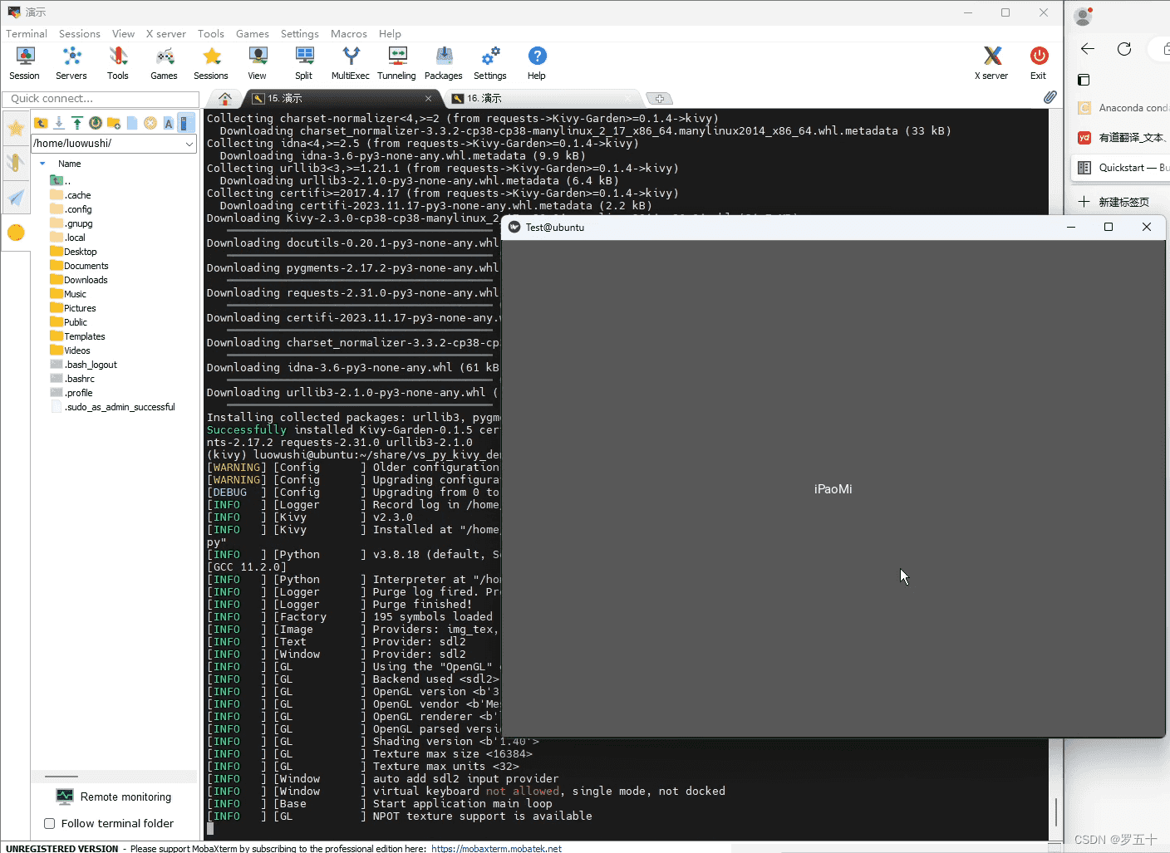The height and width of the screenshot is (853, 1170).
Task: Launch MultiExec mode
Action: coord(351,63)
